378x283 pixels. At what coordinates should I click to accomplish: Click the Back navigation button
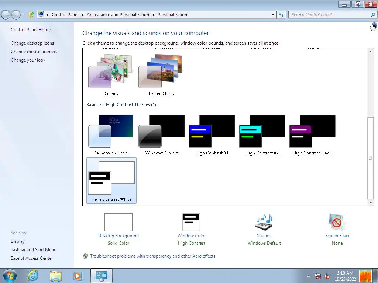(x=6, y=15)
